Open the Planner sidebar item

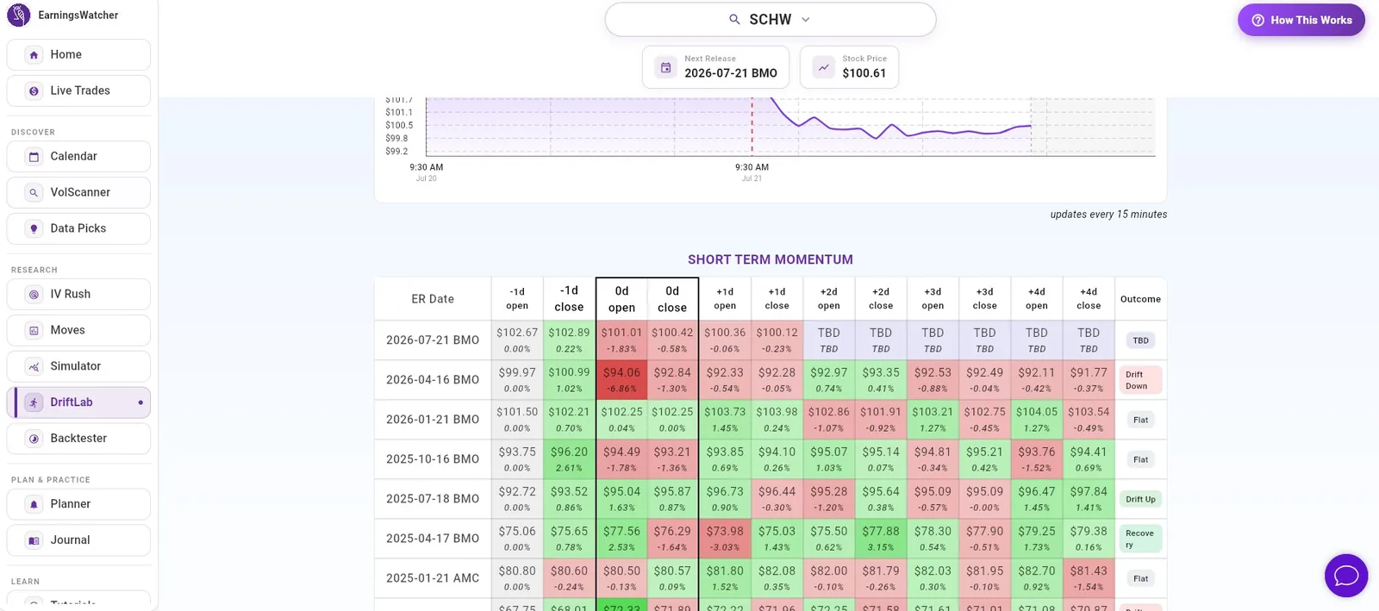pos(78,504)
